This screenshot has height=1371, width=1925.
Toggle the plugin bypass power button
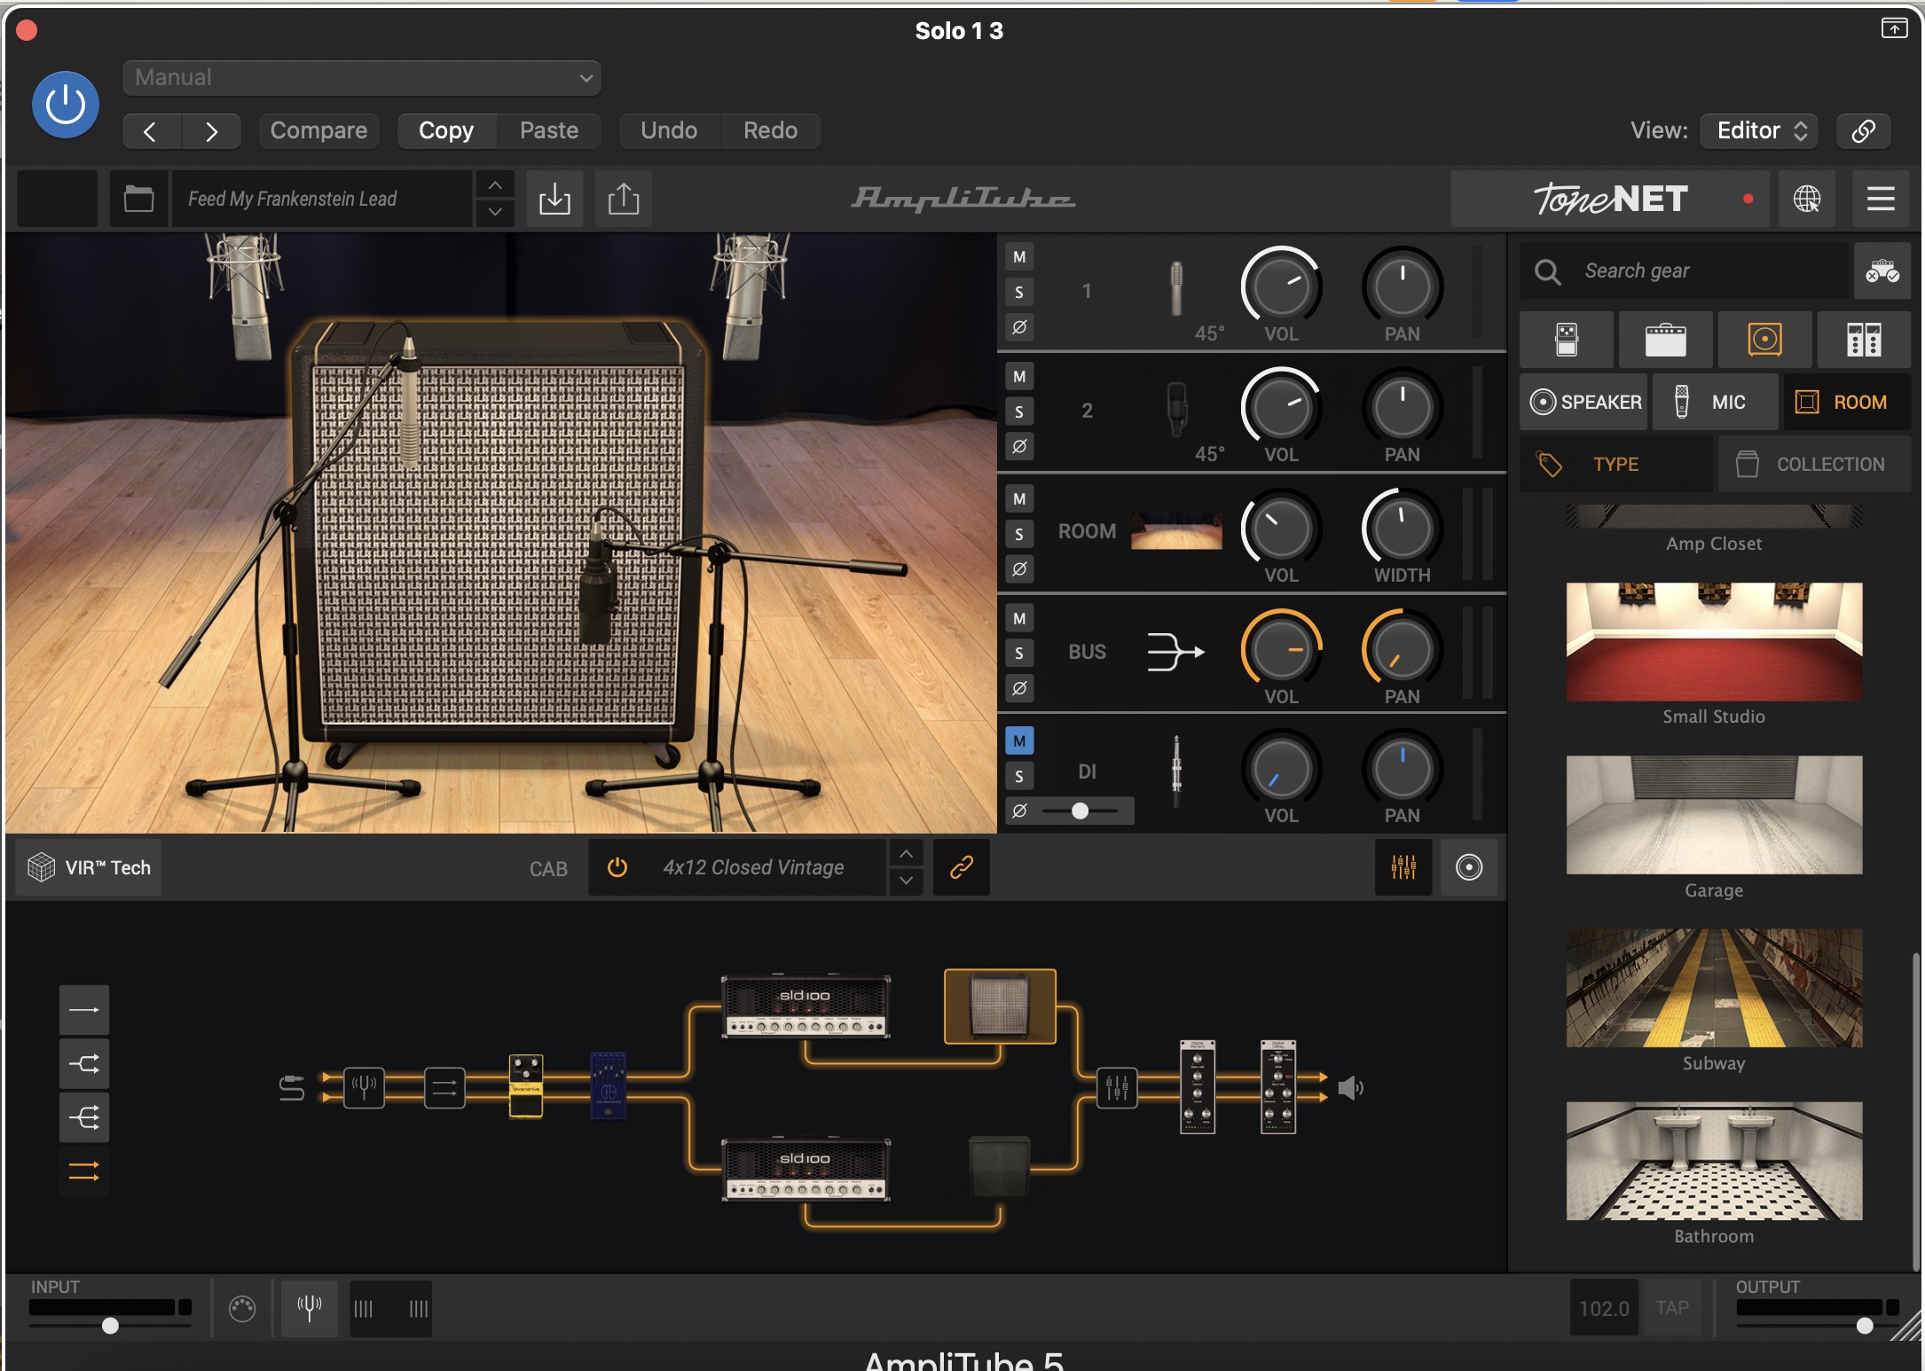pos(66,105)
